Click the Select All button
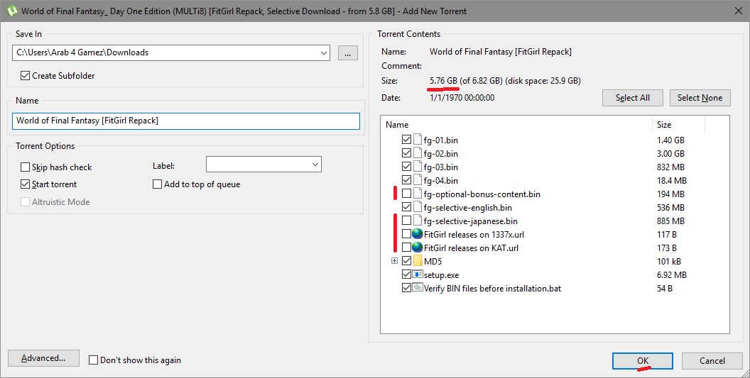The width and height of the screenshot is (750, 378). (x=632, y=97)
